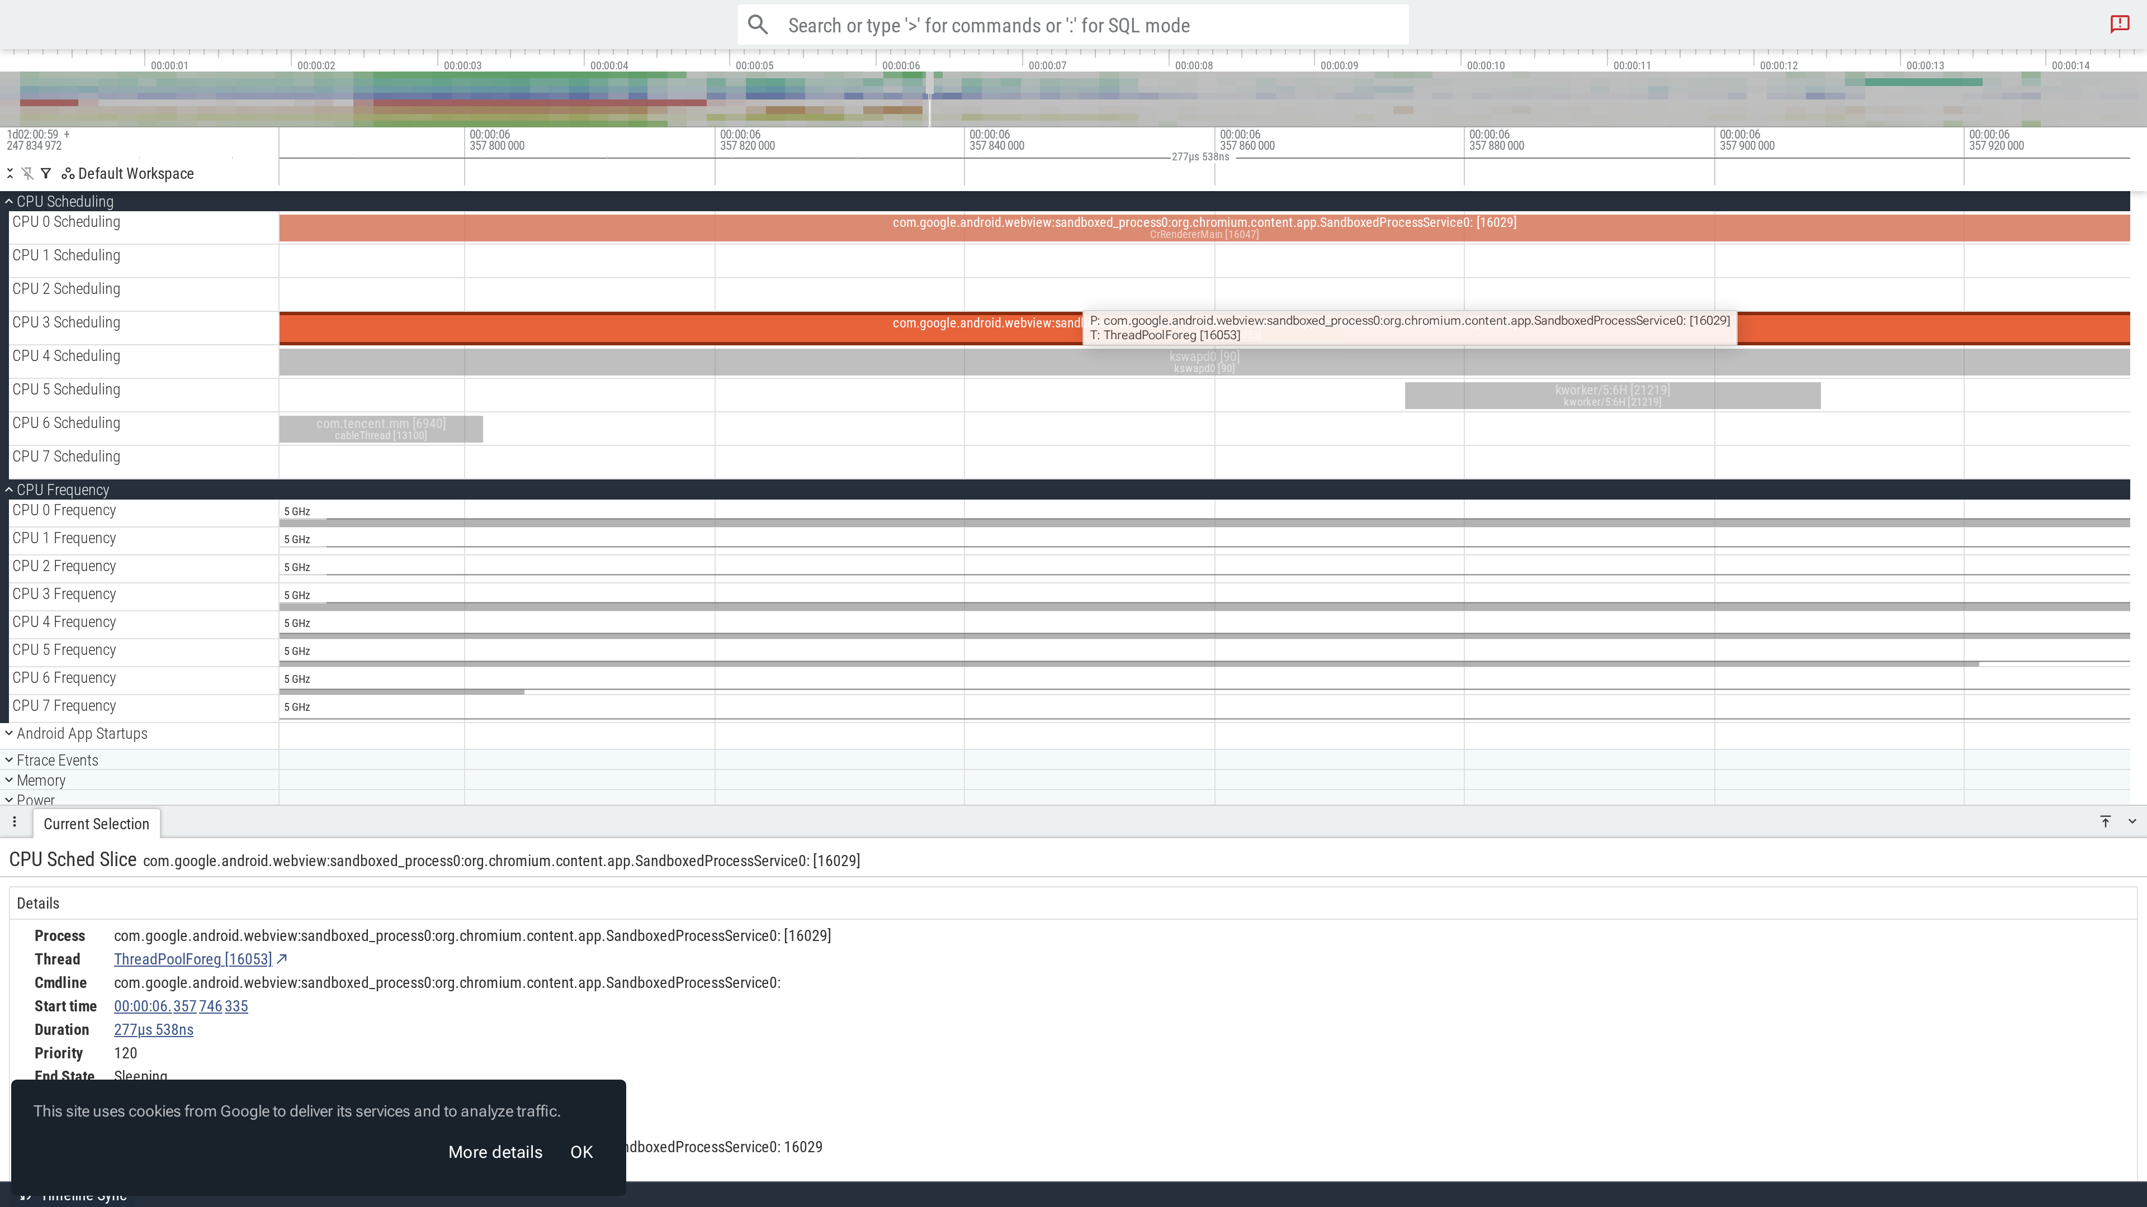Maximize the bottom drawer with up-arrow icon

point(2105,821)
